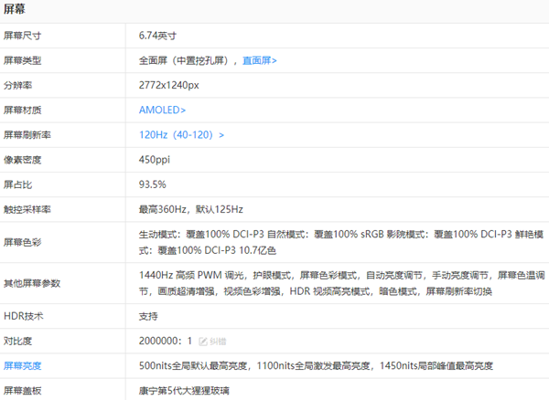Click the 屏幕盖板 row label
Image resolution: width=549 pixels, height=400 pixels.
(x=22, y=391)
